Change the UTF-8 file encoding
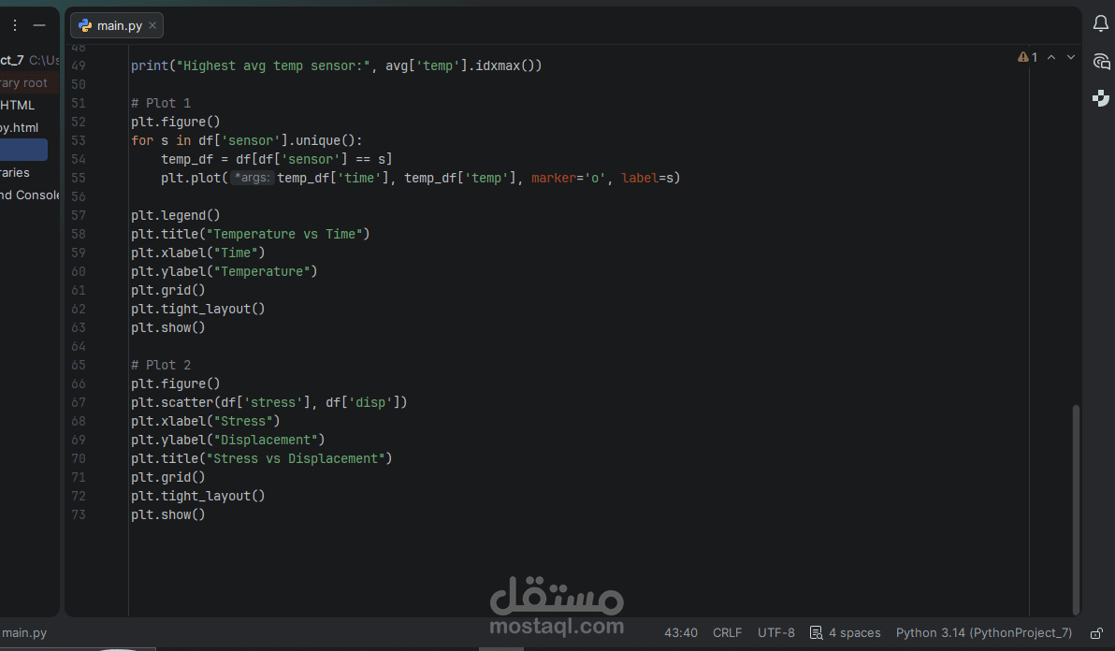This screenshot has width=1115, height=651. [x=775, y=632]
